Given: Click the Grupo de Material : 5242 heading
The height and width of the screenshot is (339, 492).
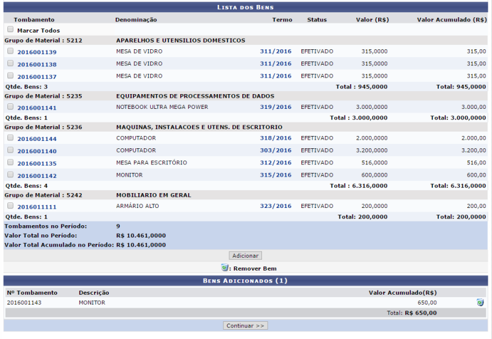Looking at the screenshot, I should click(x=43, y=195).
